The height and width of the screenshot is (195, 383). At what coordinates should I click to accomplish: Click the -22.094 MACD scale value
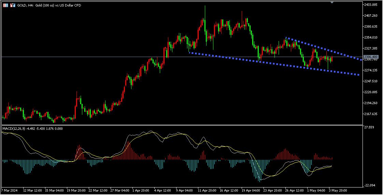(369, 185)
